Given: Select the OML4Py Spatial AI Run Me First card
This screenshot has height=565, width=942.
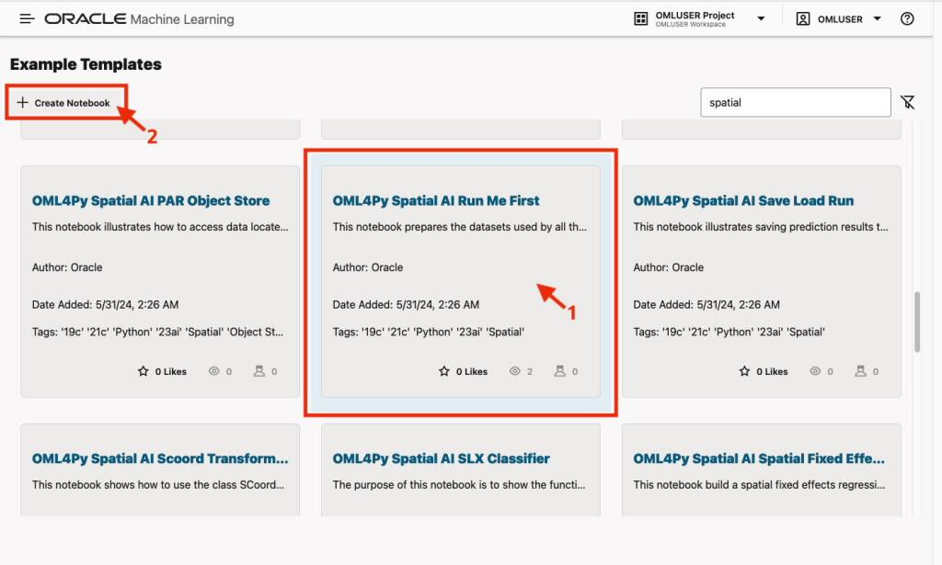Looking at the screenshot, I should [460, 281].
